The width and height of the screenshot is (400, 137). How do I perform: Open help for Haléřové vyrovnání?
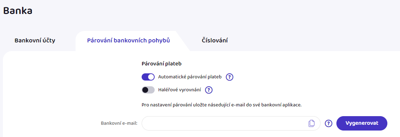(209, 90)
